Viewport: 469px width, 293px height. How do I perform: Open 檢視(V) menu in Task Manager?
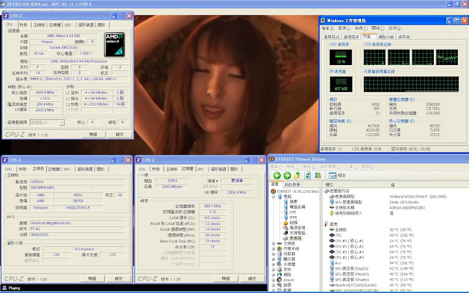tap(361, 28)
